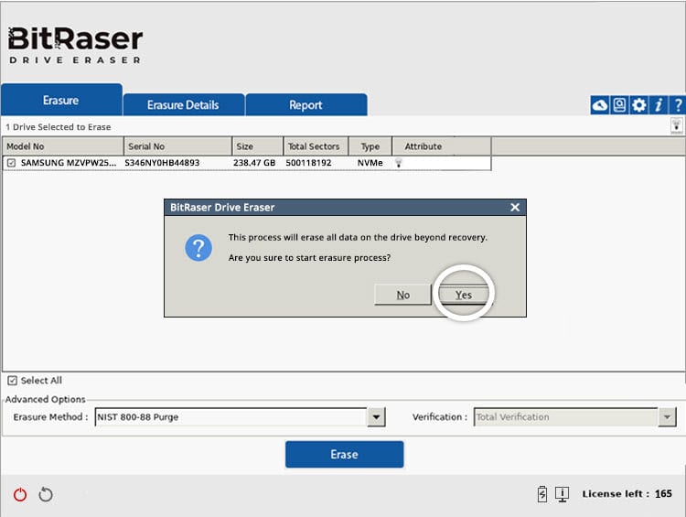Click the bulb icon right of '1 Drive Selected to Erase'
686x517 pixels.
click(676, 125)
